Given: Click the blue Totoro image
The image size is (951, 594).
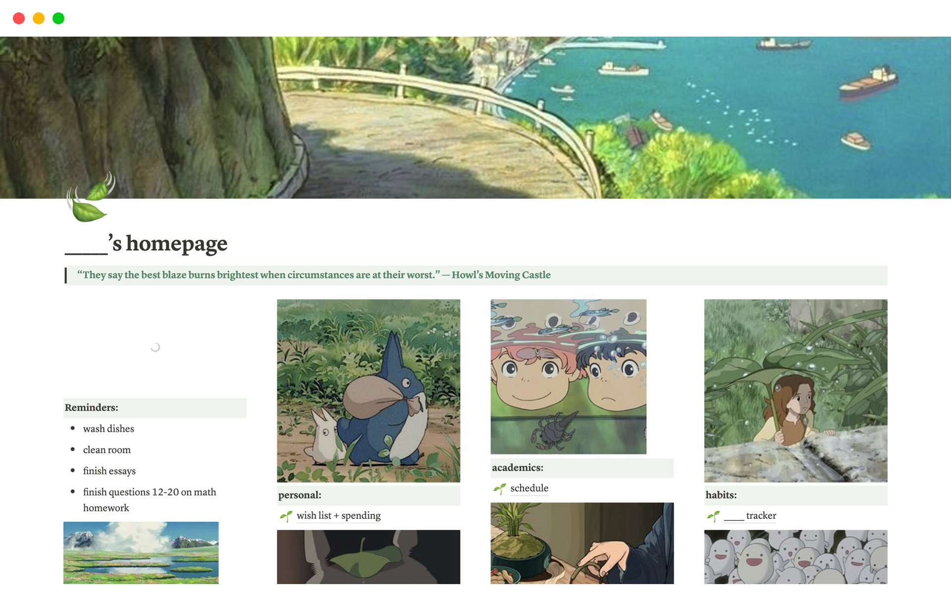Looking at the screenshot, I should coord(369,391).
